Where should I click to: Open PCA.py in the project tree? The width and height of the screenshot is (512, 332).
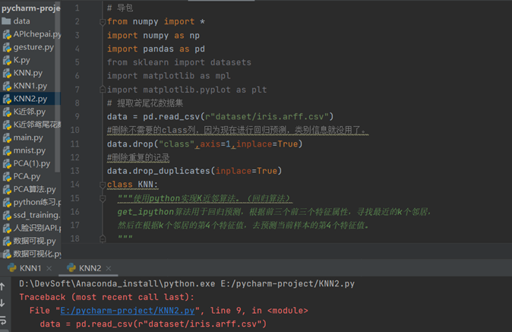click(x=27, y=176)
